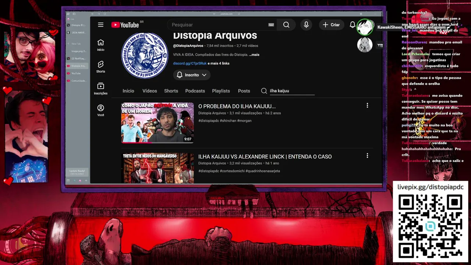Click the #morgan hashtag

(x=244, y=121)
